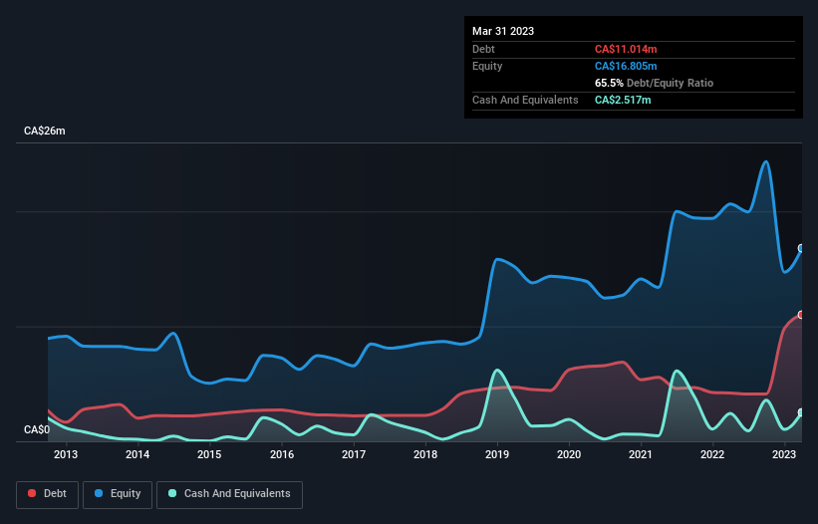The height and width of the screenshot is (524, 818).
Task: Select the 2023 x-axis label
Action: (784, 454)
